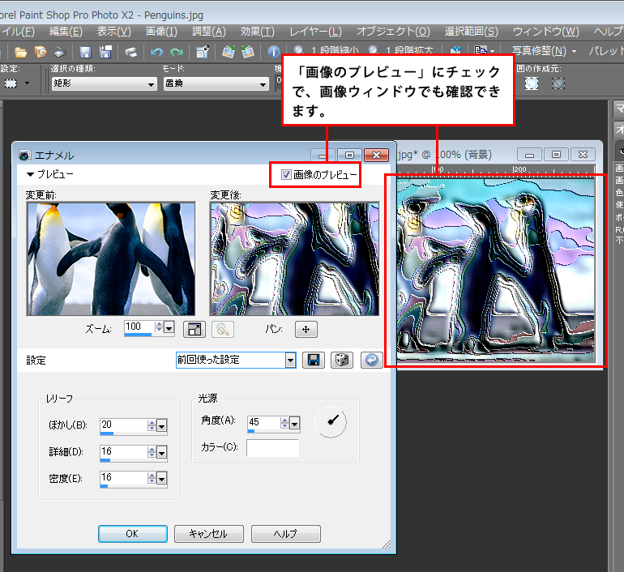This screenshot has height=572, width=624.
Task: Click the Redo arrow icon
Action: [x=177, y=52]
